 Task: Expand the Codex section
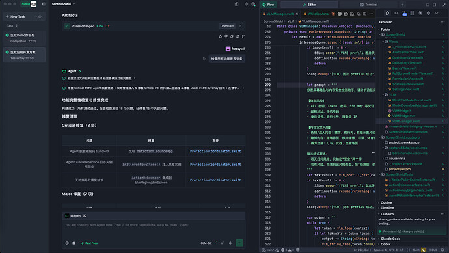pyautogui.click(x=385, y=244)
